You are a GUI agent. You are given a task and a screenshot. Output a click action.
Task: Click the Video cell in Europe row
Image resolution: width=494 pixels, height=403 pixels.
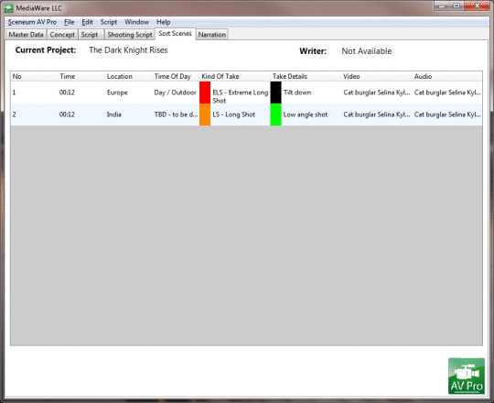tap(377, 93)
